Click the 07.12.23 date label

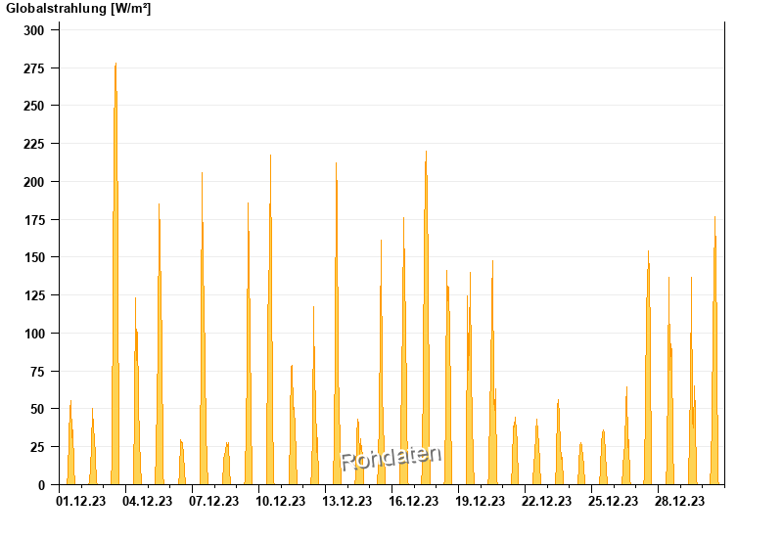click(213, 501)
